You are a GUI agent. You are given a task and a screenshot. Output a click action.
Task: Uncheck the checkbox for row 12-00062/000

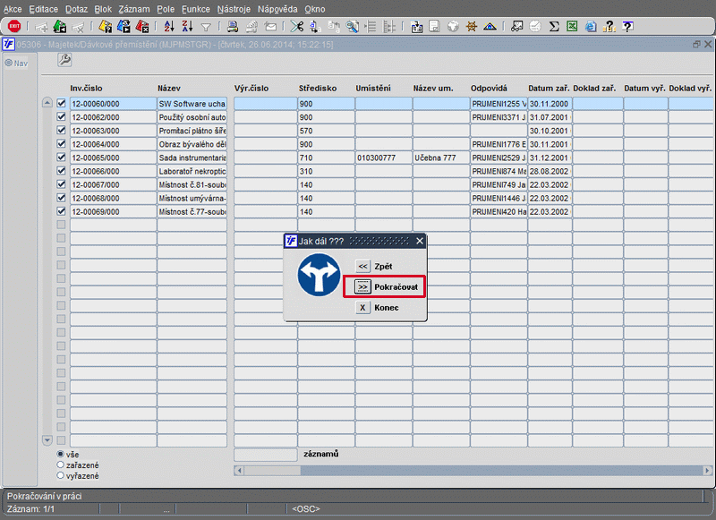coord(61,117)
